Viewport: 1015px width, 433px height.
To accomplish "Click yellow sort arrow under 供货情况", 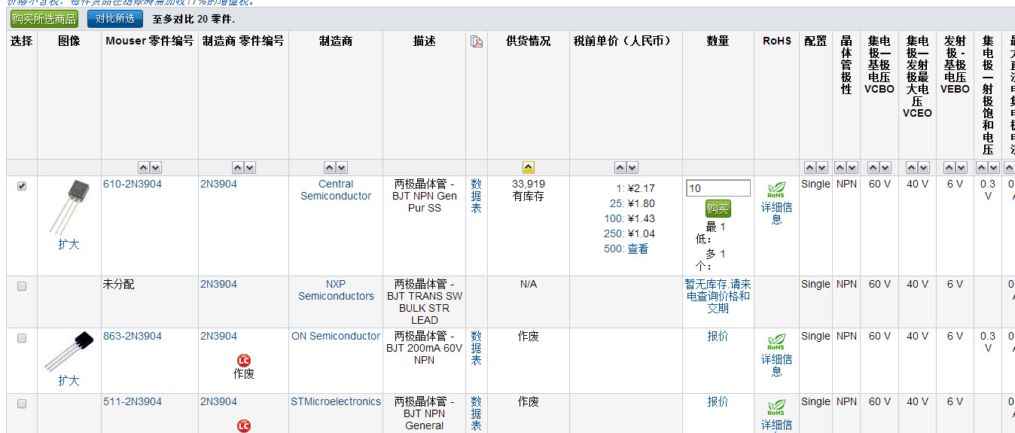I will click(529, 168).
